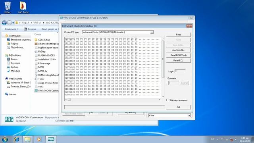Click the Reset ECU button
This screenshot has height=143, width=254.
[178, 60]
